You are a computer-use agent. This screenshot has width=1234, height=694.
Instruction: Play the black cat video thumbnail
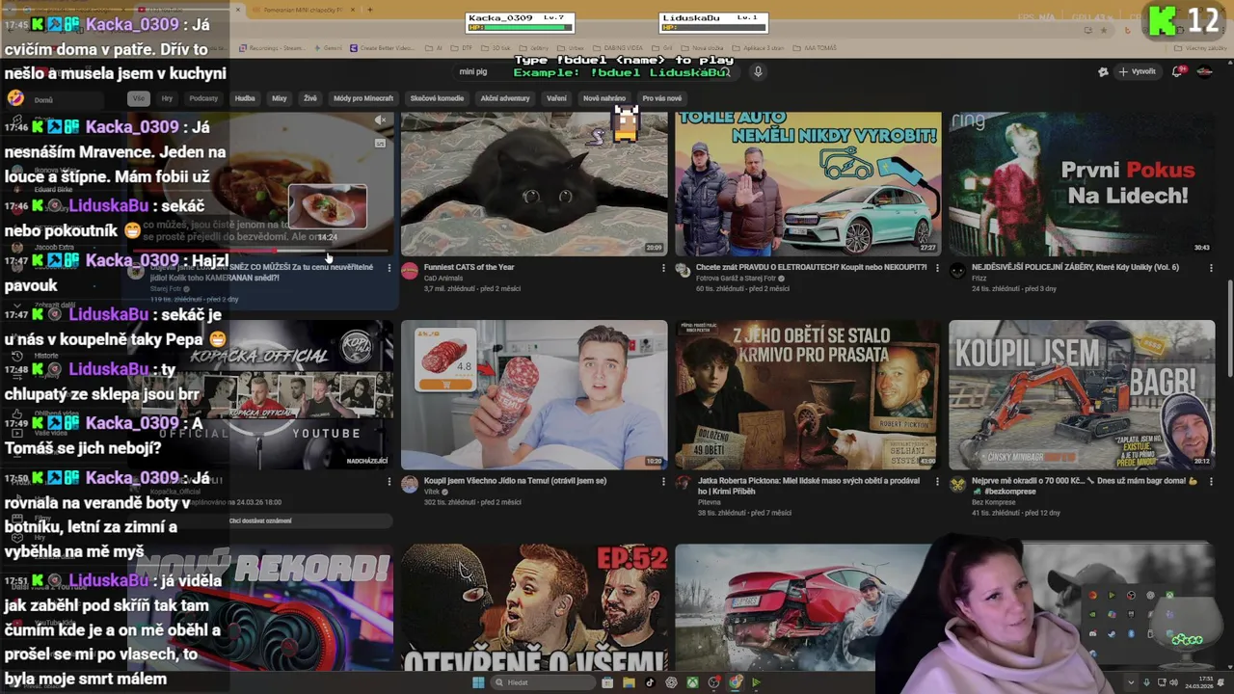[x=534, y=183]
